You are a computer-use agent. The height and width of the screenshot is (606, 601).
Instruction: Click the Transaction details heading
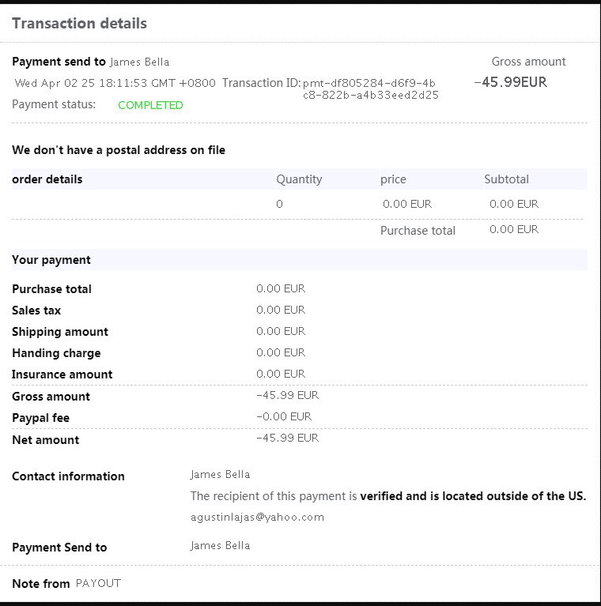tap(79, 24)
